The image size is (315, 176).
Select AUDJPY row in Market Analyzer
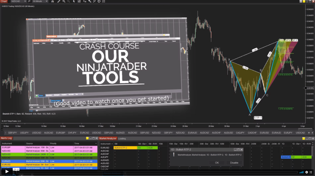pos(205,157)
